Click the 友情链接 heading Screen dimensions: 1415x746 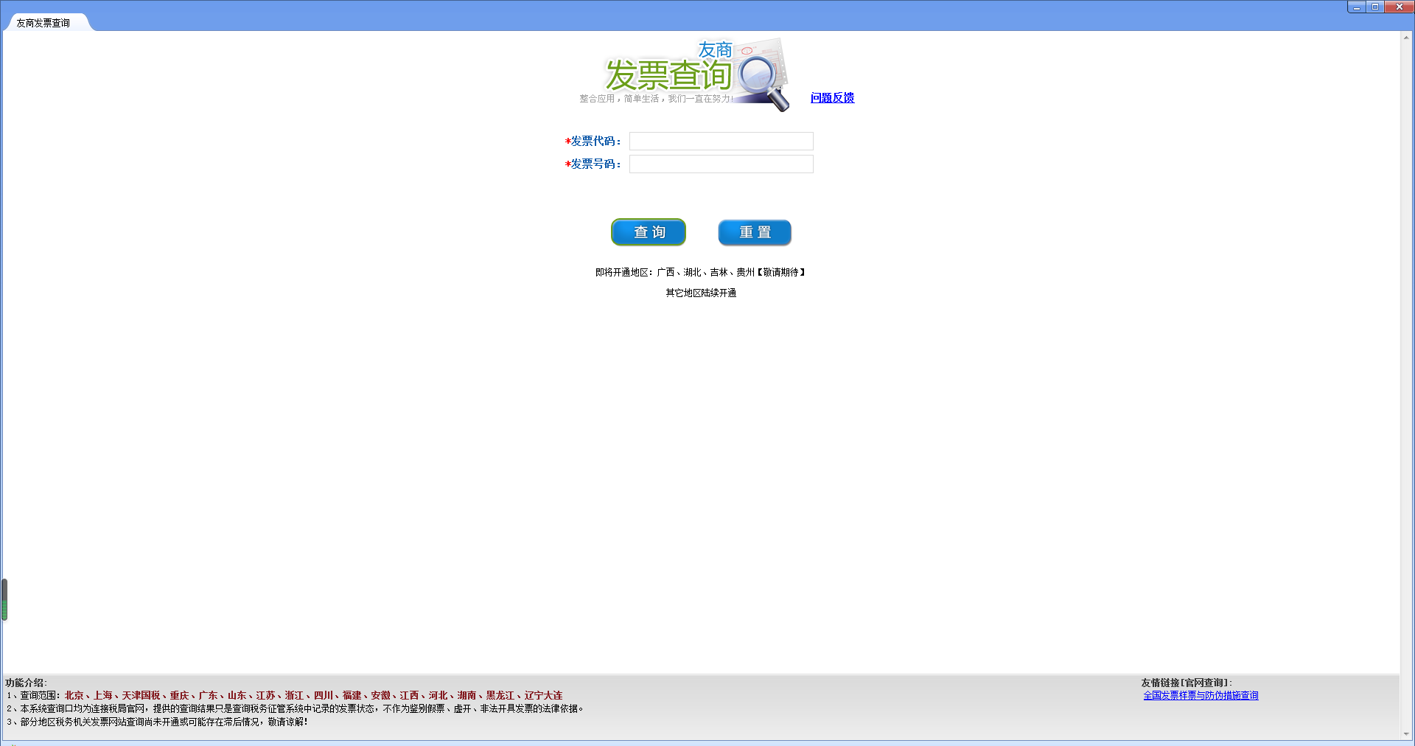pos(1187,683)
